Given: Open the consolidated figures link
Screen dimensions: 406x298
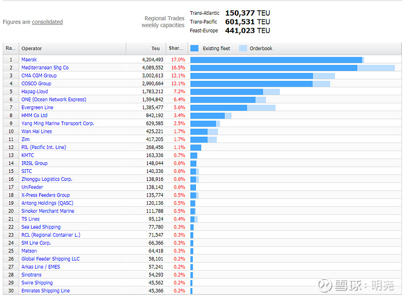Looking at the screenshot, I should (47, 22).
